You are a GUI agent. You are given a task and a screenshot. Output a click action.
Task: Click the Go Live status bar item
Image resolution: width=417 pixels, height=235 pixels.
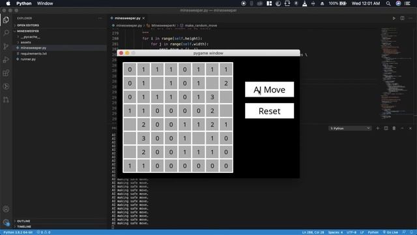tap(390, 232)
